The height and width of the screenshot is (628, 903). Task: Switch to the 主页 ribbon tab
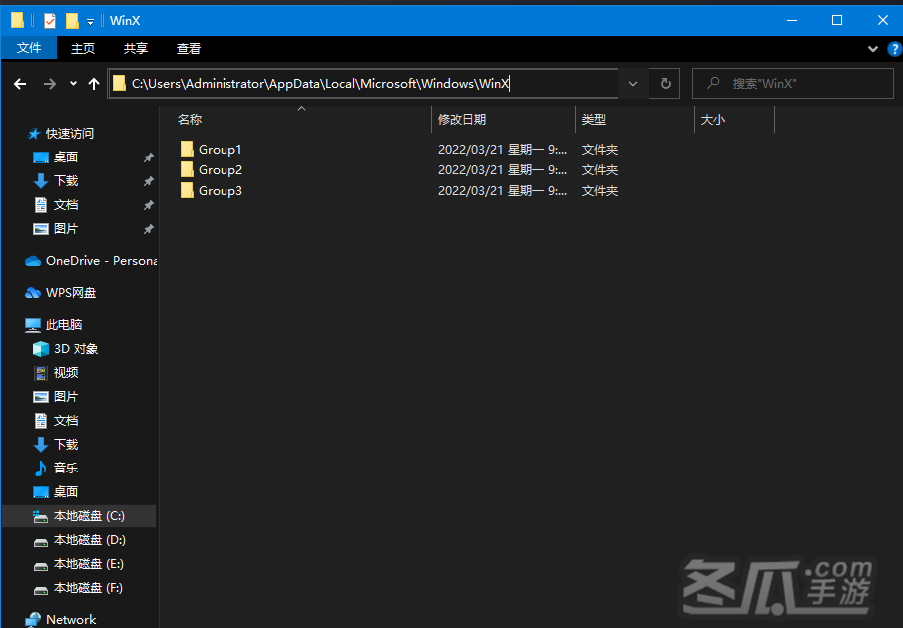coord(83,48)
